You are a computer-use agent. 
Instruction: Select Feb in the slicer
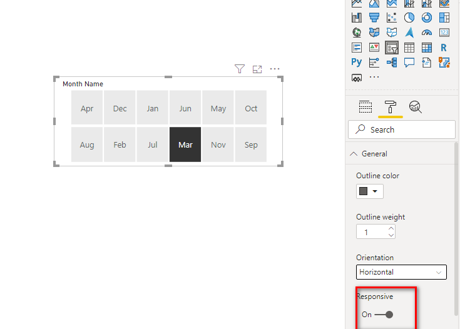[120, 144]
